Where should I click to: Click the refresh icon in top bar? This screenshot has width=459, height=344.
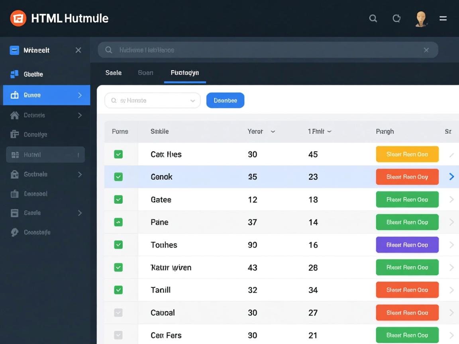[x=396, y=18]
